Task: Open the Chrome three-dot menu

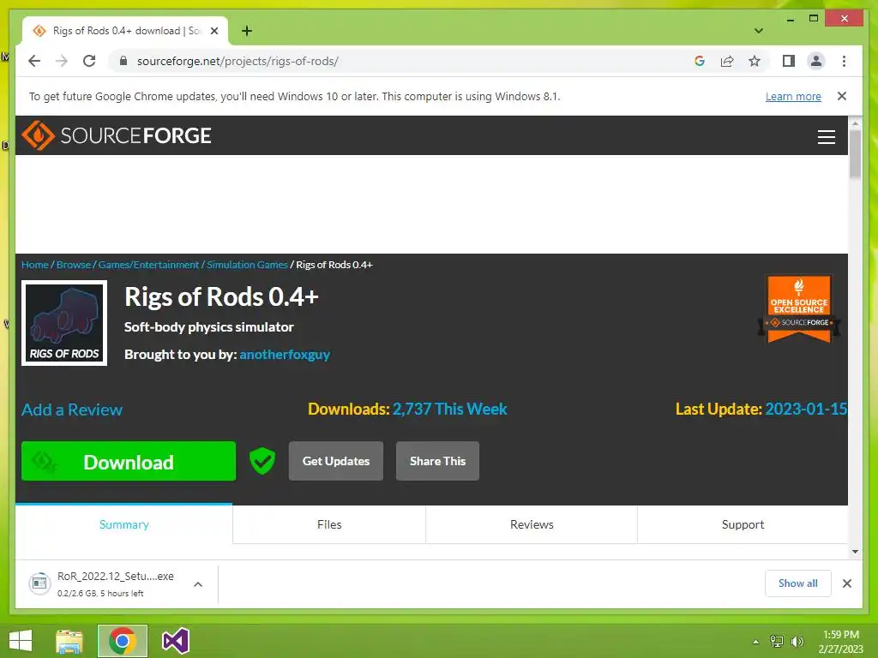Action: [x=844, y=61]
